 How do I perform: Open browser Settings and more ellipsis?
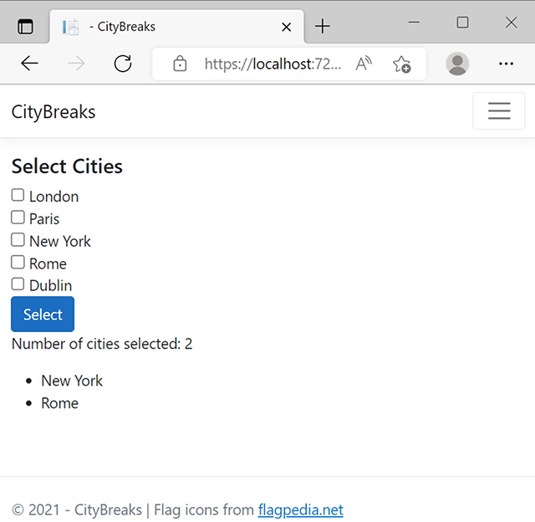[506, 64]
